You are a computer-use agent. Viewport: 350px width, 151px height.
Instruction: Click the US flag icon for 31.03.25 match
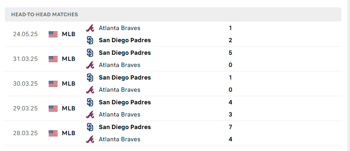coord(53,59)
